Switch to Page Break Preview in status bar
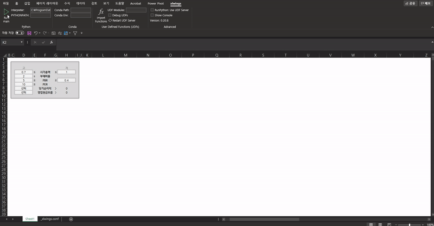Screen dimensions: 434x226 tap(389, 224)
